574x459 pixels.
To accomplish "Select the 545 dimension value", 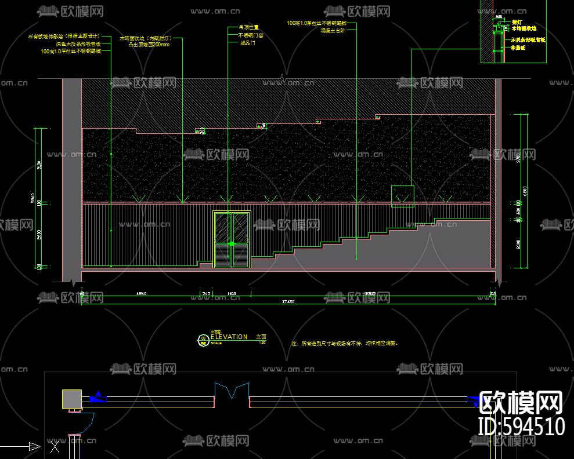I will point(206,293).
